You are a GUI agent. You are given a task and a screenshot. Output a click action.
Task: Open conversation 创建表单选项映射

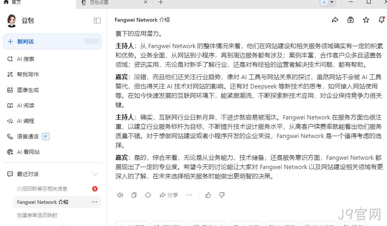click(37, 215)
